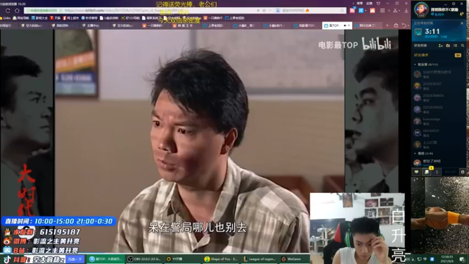Open the new tab plus button
Image resolution: width=469 pixels, height=264 pixels.
(x=387, y=25)
